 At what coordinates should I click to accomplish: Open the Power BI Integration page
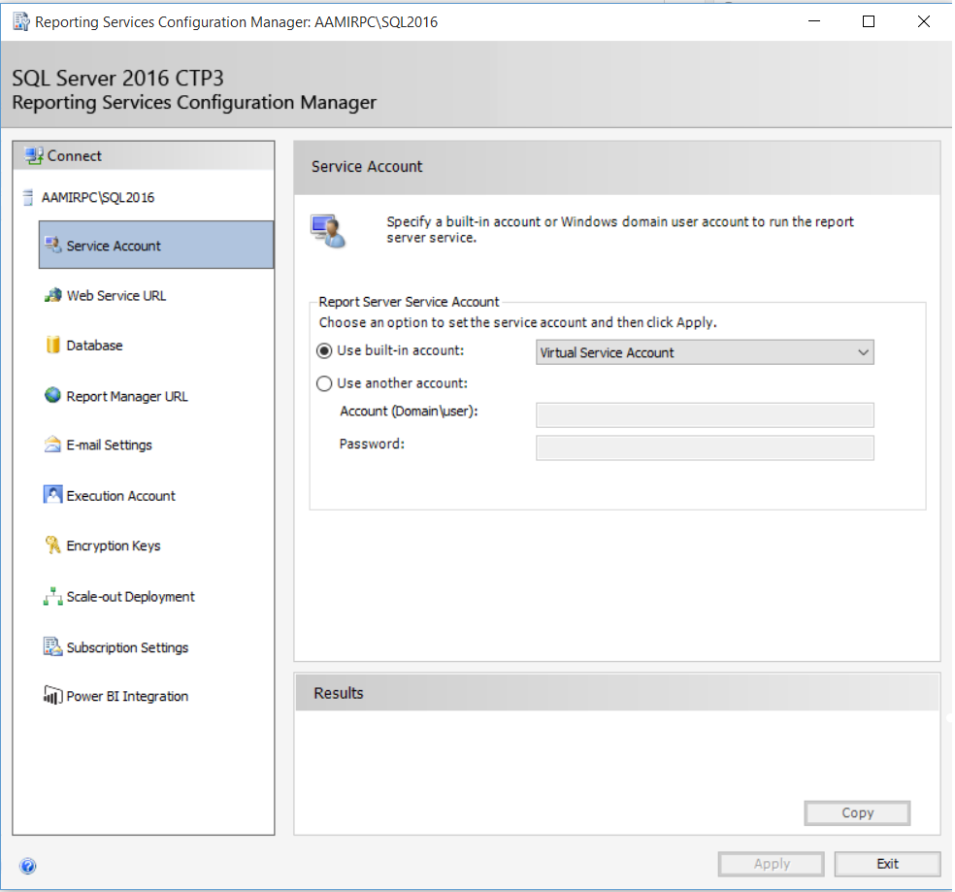127,696
